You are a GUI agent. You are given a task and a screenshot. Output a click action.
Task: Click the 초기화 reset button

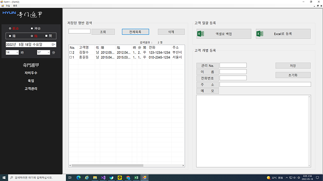(x=293, y=75)
